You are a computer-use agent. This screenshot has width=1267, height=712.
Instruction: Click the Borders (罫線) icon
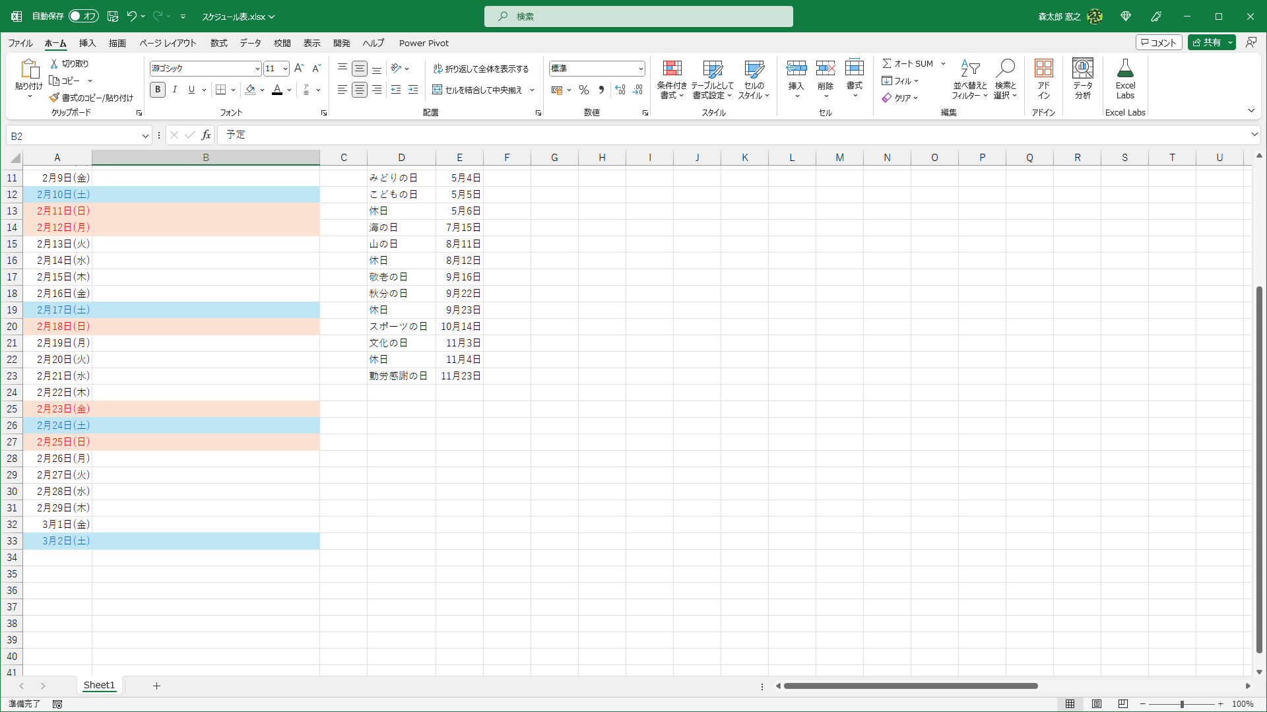click(221, 90)
